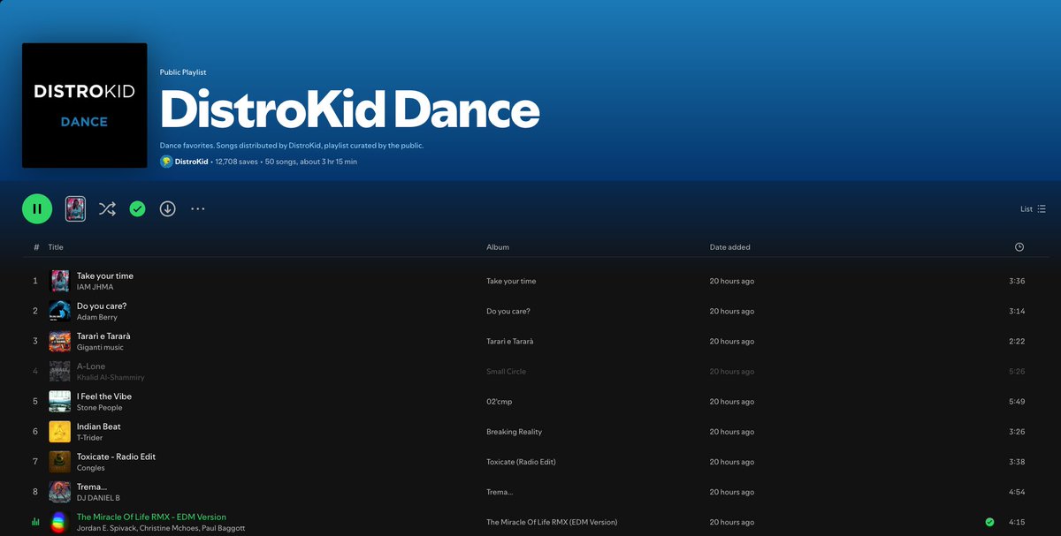Click Tarari e Tararà album art
The height and width of the screenshot is (536, 1061).
pyautogui.click(x=59, y=341)
